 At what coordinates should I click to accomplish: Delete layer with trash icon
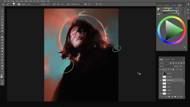(x=181, y=97)
